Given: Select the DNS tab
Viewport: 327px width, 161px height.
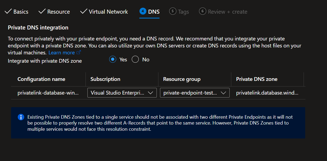Looking at the screenshot, I should tap(150, 12).
